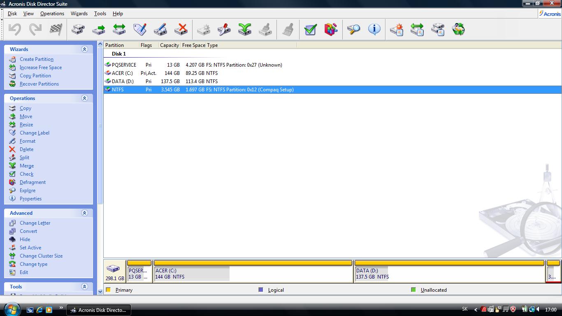Click the Change Label toolbar icon
Screen dimensions: 562x316
coord(140,29)
